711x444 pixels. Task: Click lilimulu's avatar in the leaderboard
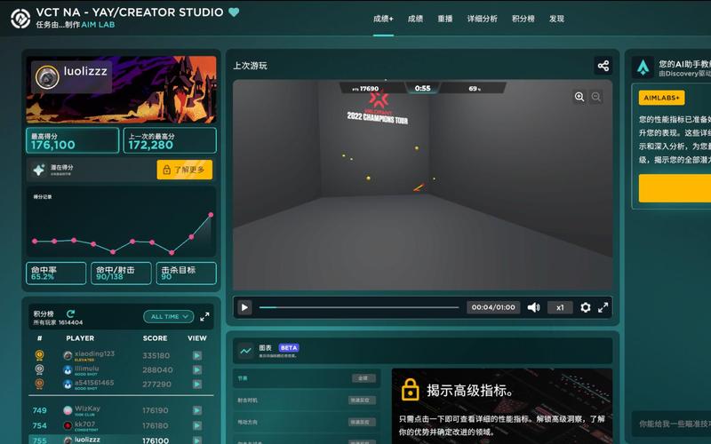(68, 370)
